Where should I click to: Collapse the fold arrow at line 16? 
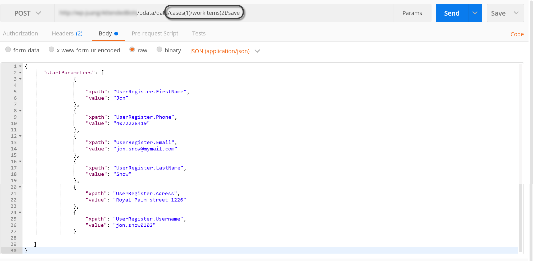pyautogui.click(x=20, y=162)
